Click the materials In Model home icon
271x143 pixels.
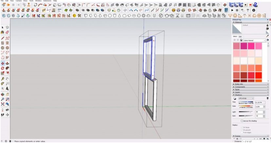click(241, 40)
